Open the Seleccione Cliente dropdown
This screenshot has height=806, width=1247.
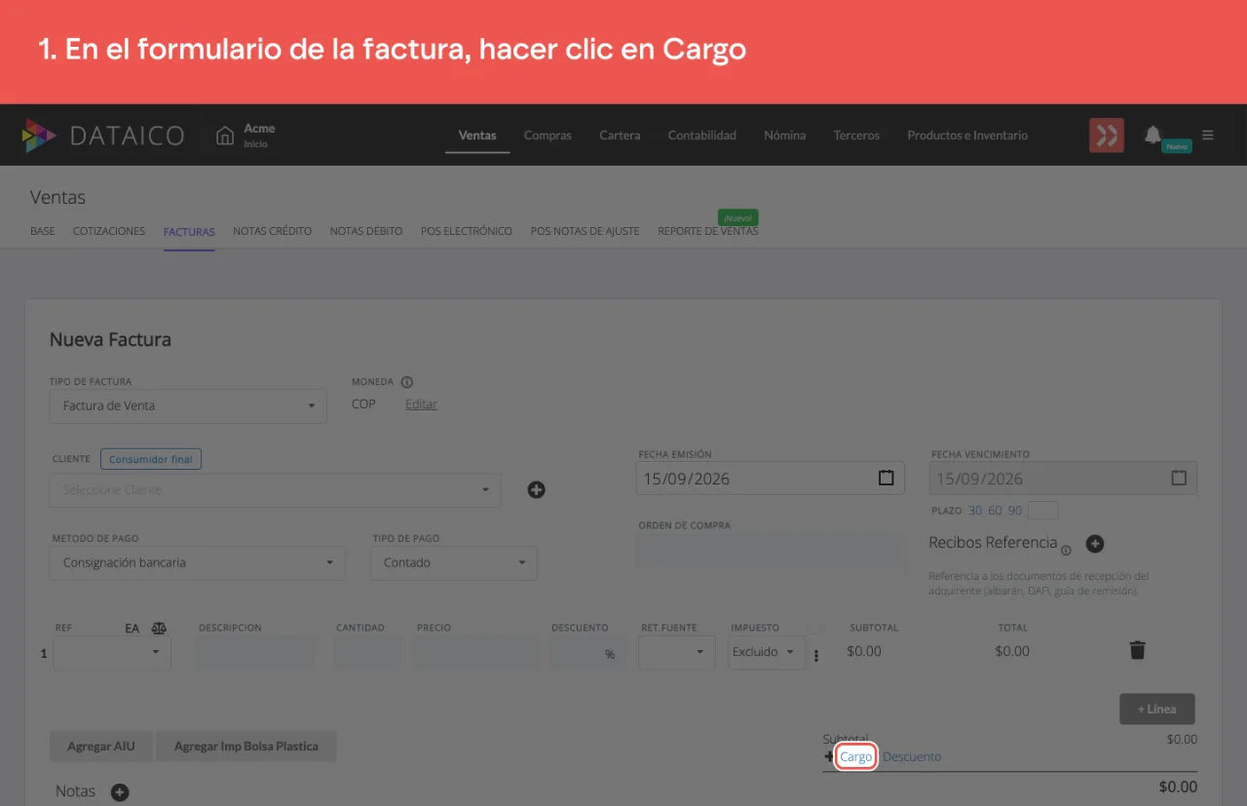click(x=276, y=490)
